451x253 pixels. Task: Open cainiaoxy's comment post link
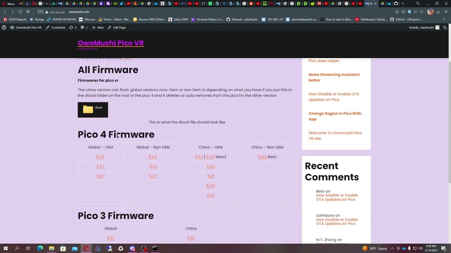point(337,221)
